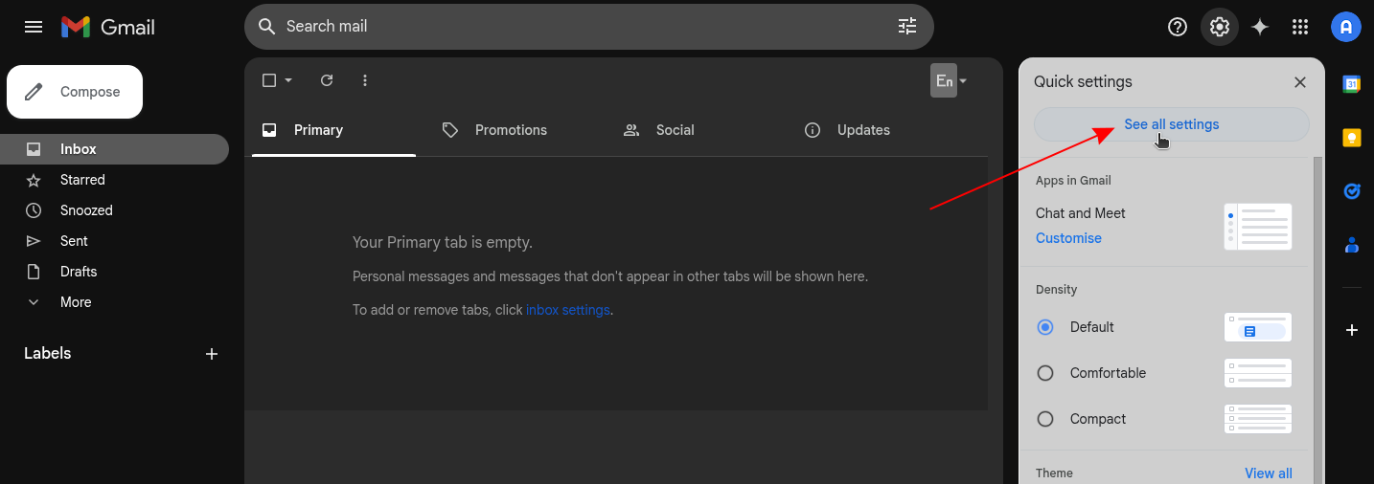Open the three-dot more options menu
Viewport: 1374px width, 484px height.
365,80
